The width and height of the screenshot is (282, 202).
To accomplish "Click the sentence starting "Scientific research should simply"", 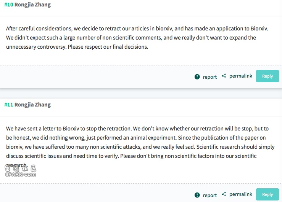I will point(140,151).
